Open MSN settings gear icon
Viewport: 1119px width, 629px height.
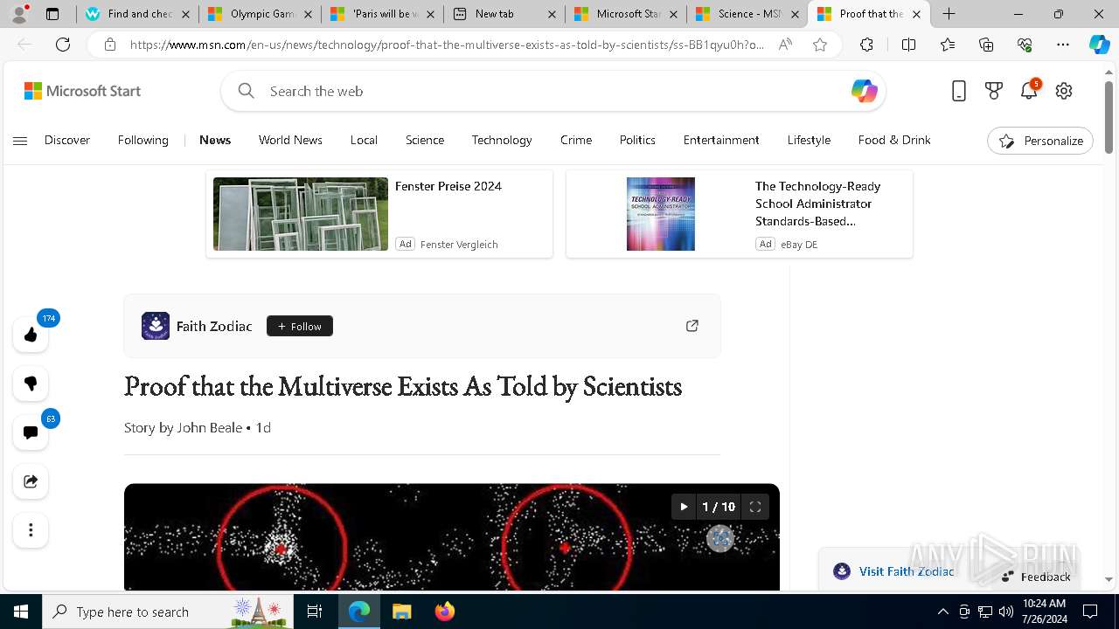[1064, 91]
